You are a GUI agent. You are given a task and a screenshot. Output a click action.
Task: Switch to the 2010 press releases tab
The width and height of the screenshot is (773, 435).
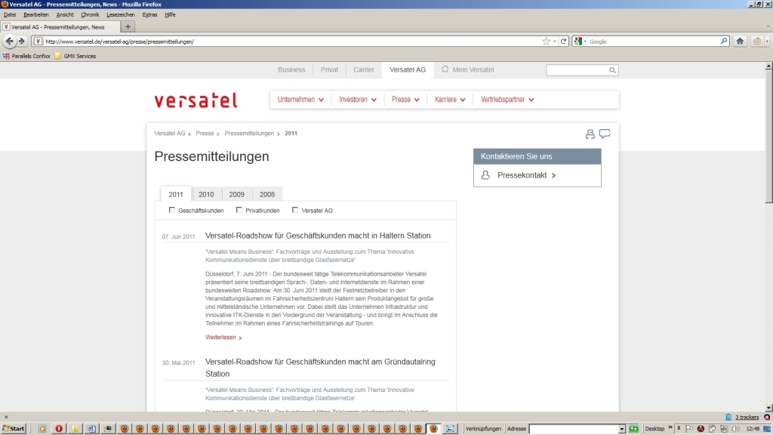(206, 194)
